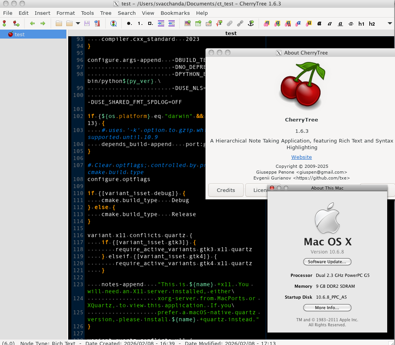Go back to previous visited node
The height and width of the screenshot is (345, 395).
[x=32, y=23]
